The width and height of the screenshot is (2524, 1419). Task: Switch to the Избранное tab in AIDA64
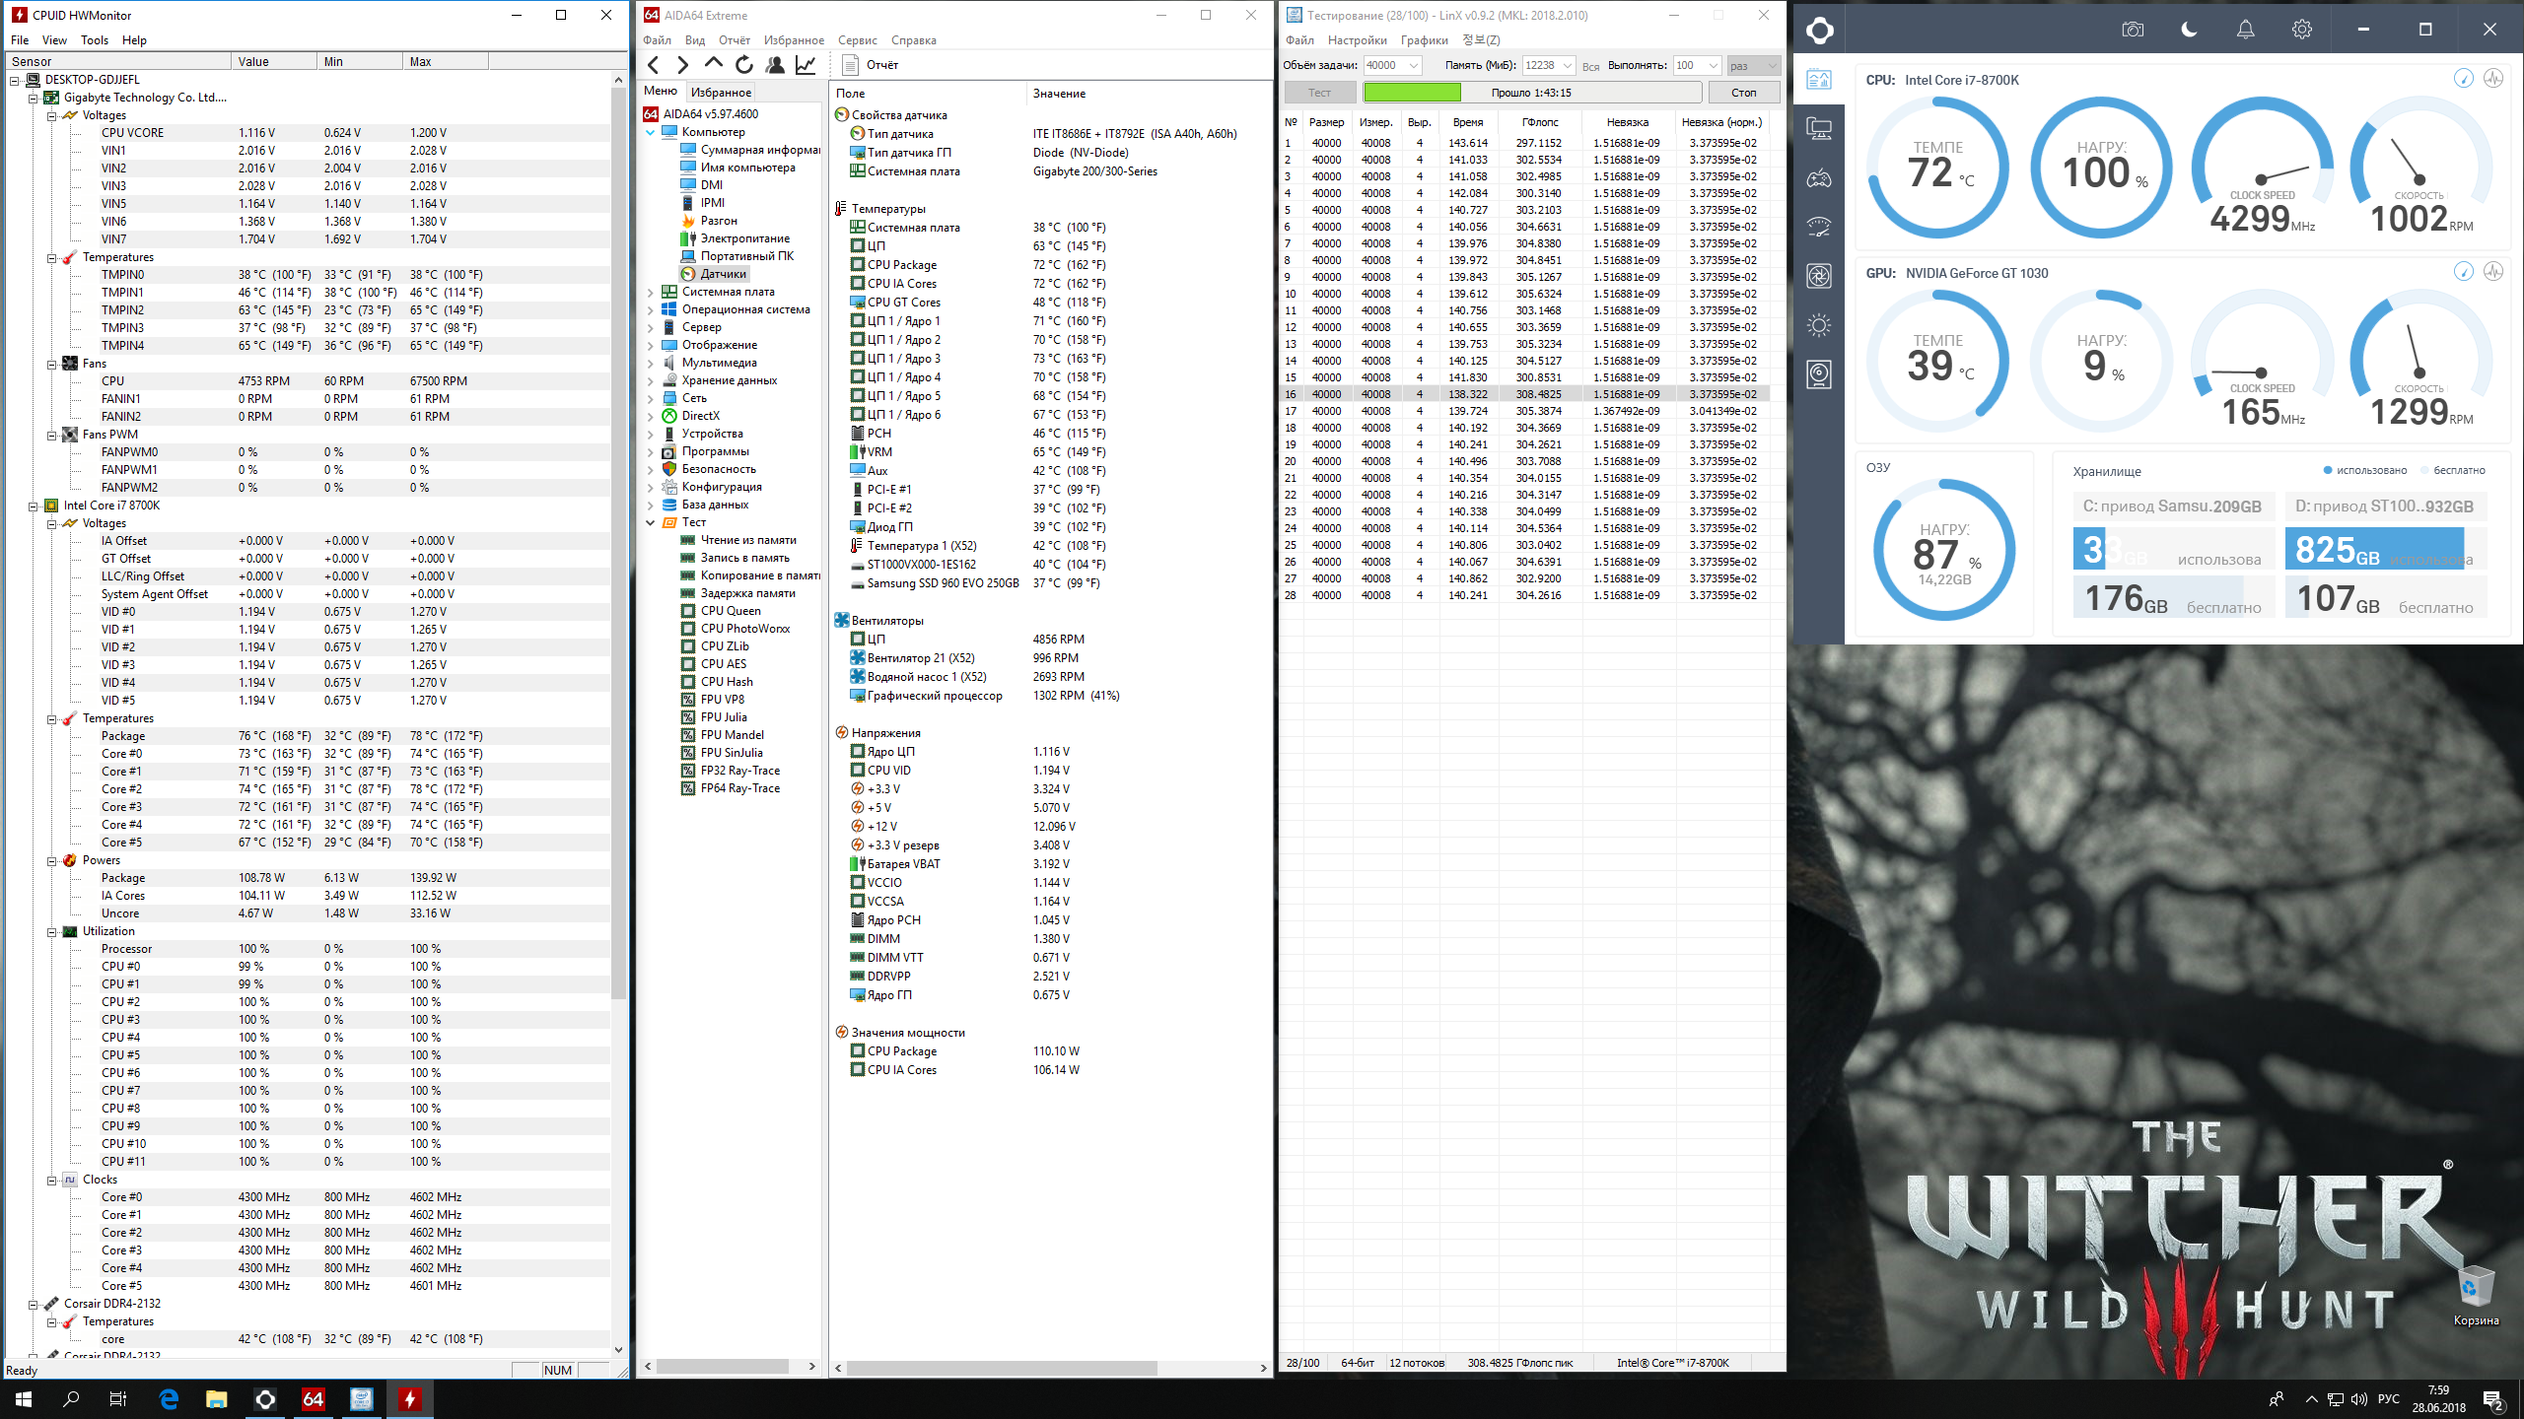coord(721,92)
